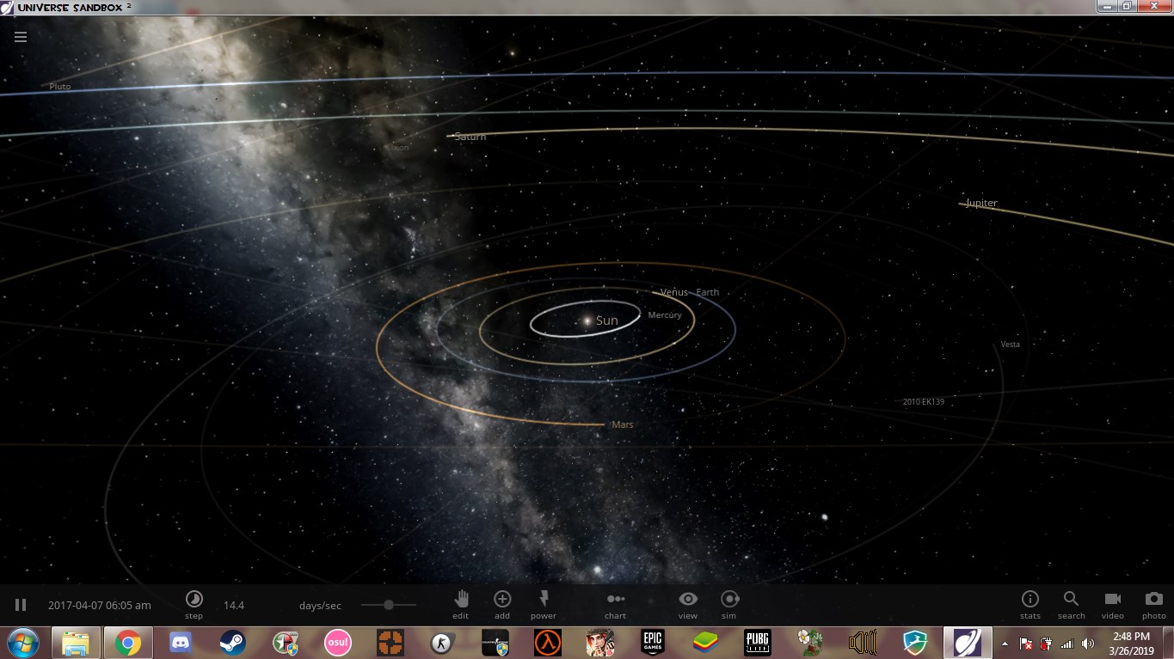Open the network status tray icon
1174x659 pixels.
tap(1067, 644)
